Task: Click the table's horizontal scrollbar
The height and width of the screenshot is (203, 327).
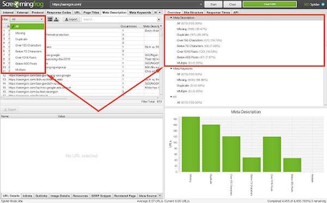Action: point(34,98)
